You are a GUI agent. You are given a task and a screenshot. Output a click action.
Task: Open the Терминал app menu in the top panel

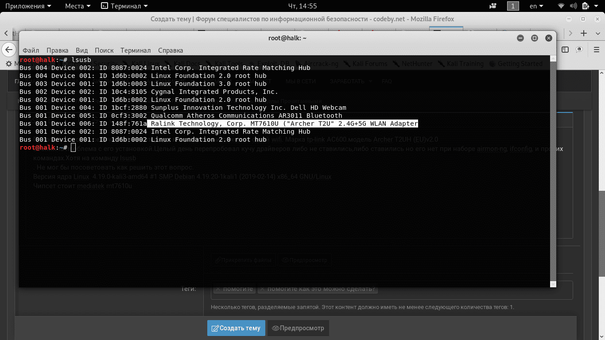(x=124, y=6)
